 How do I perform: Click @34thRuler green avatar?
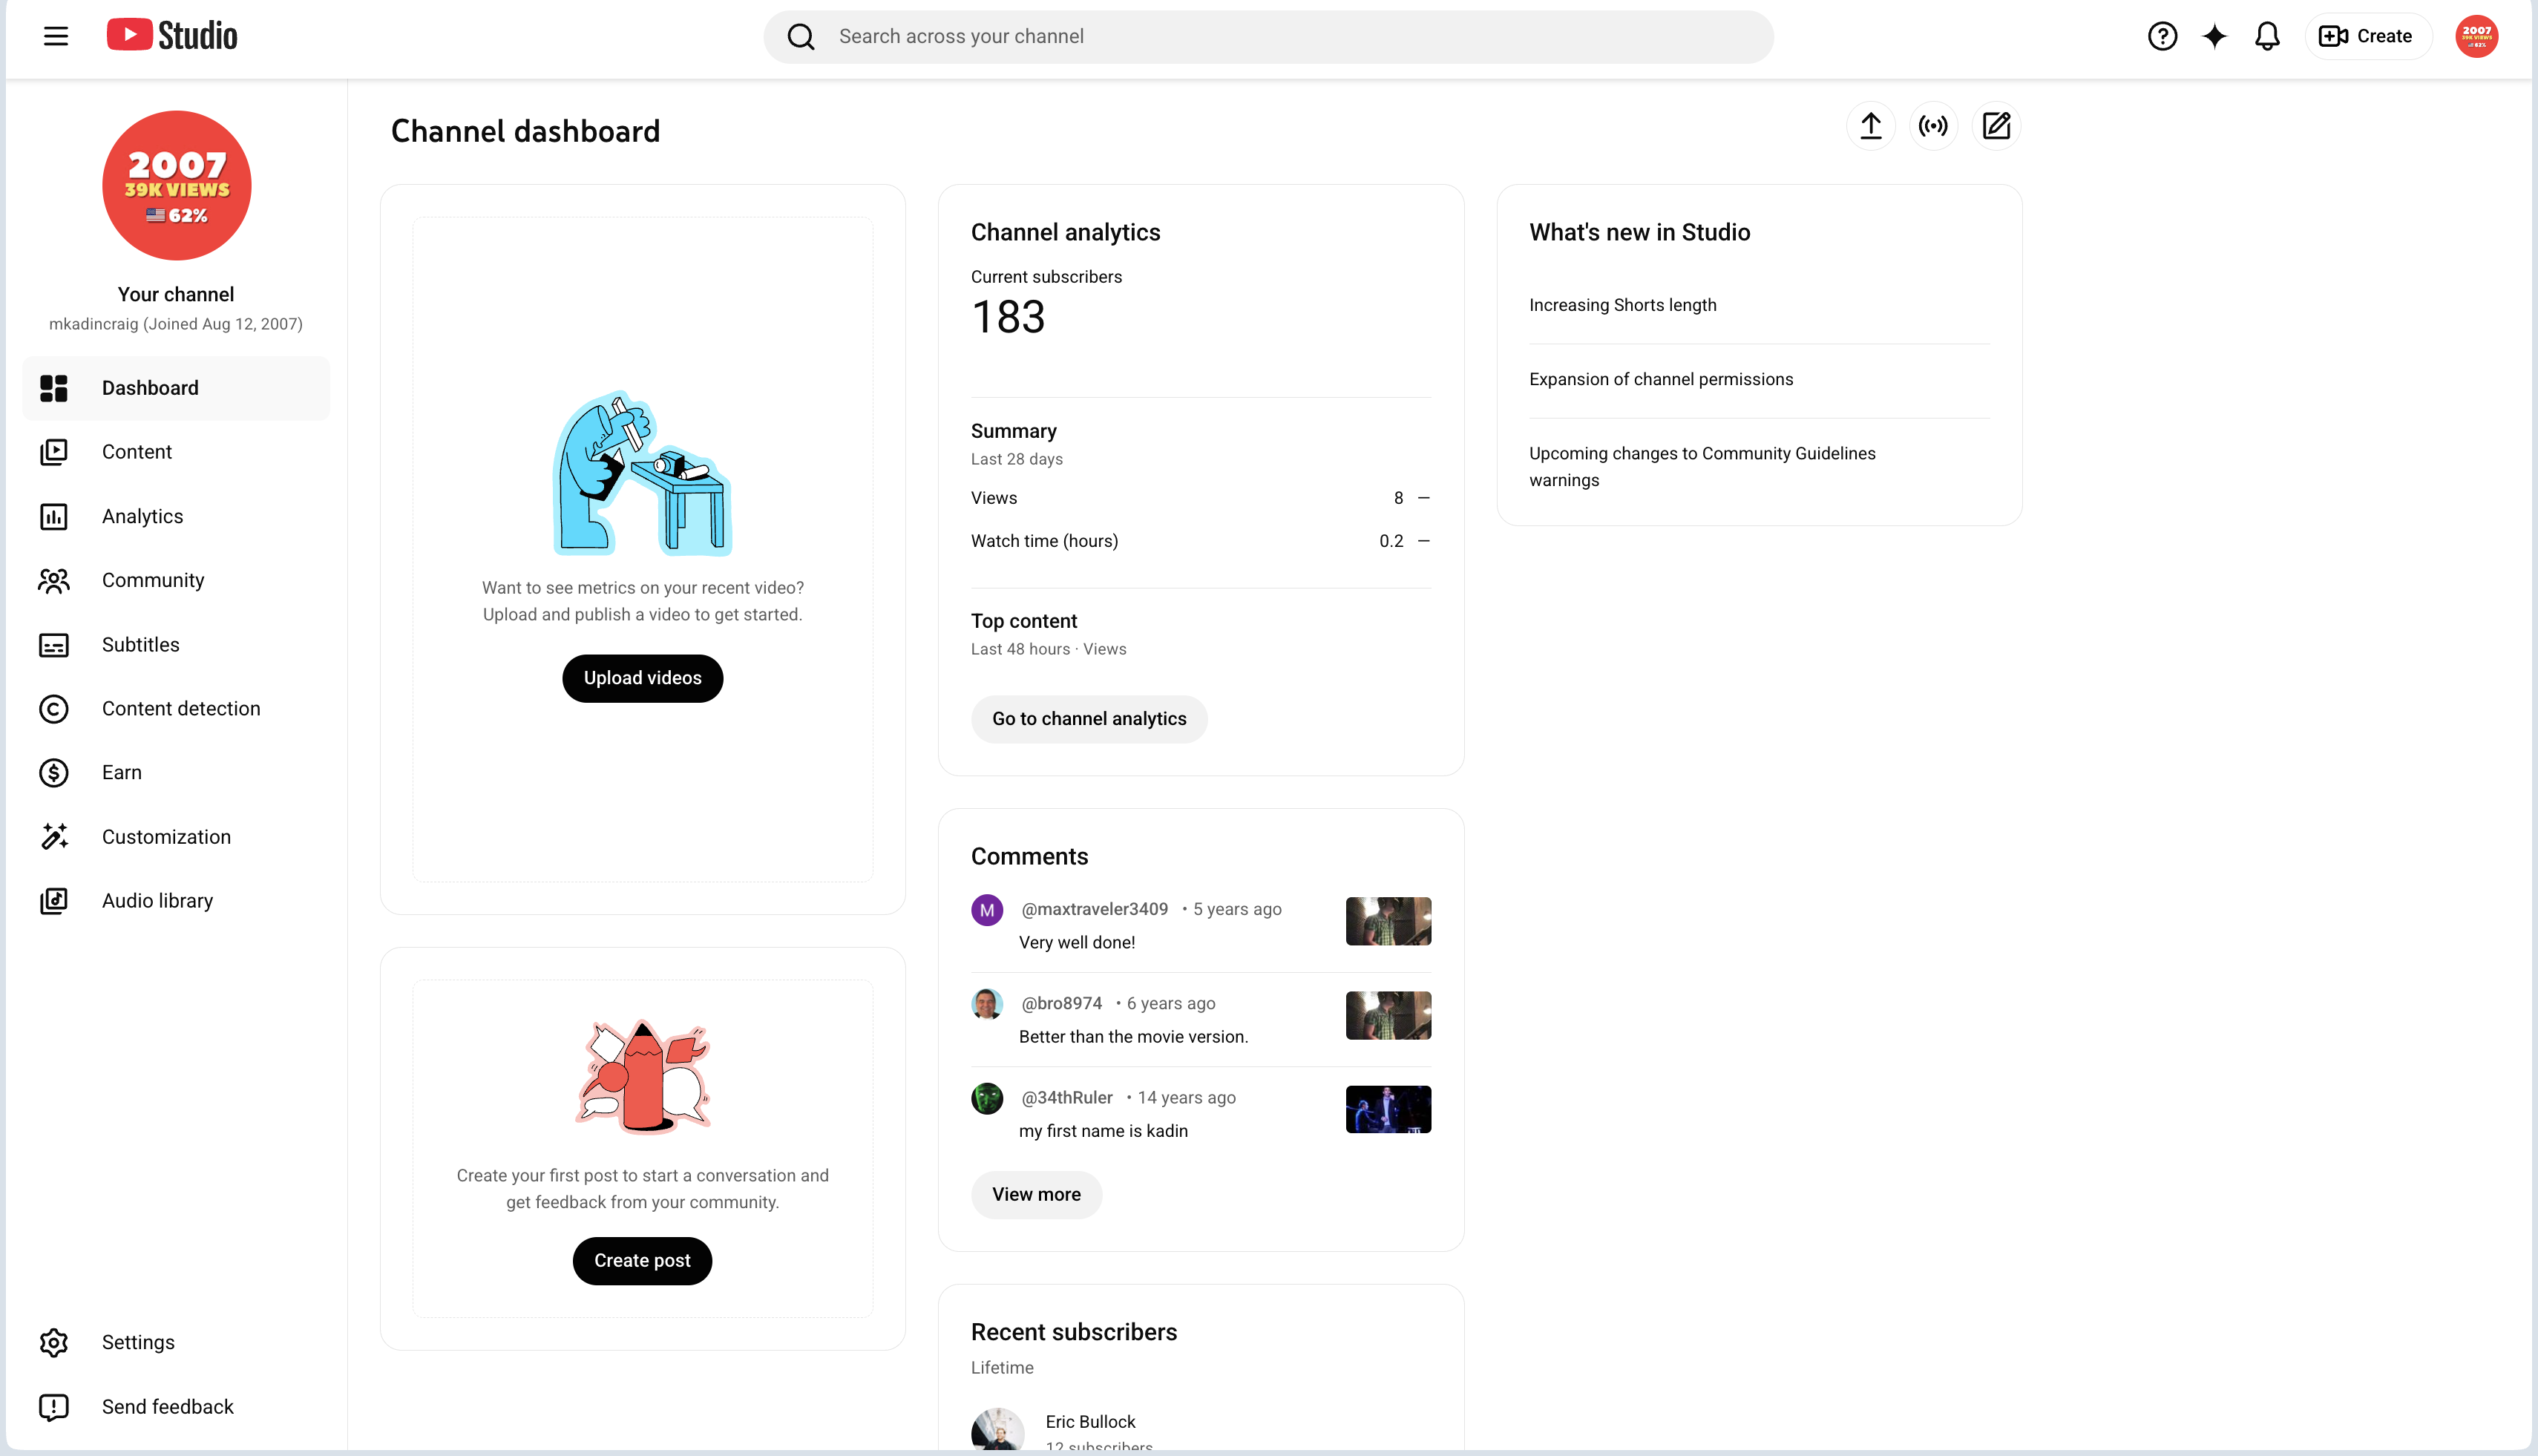(x=987, y=1098)
